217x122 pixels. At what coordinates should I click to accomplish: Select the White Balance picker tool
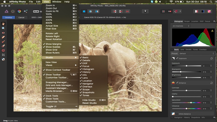click(3, 59)
